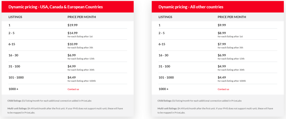Click the 31 - 100 listings row in right table
Image resolution: width=286 pixels, height=119 pixels.
[x=218, y=67]
